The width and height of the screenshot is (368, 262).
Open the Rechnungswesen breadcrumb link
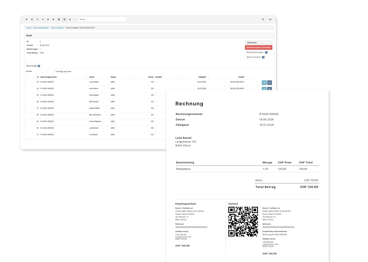point(41,28)
